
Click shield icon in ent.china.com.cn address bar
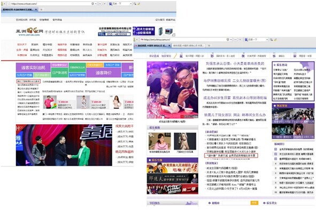[x=228, y=40]
